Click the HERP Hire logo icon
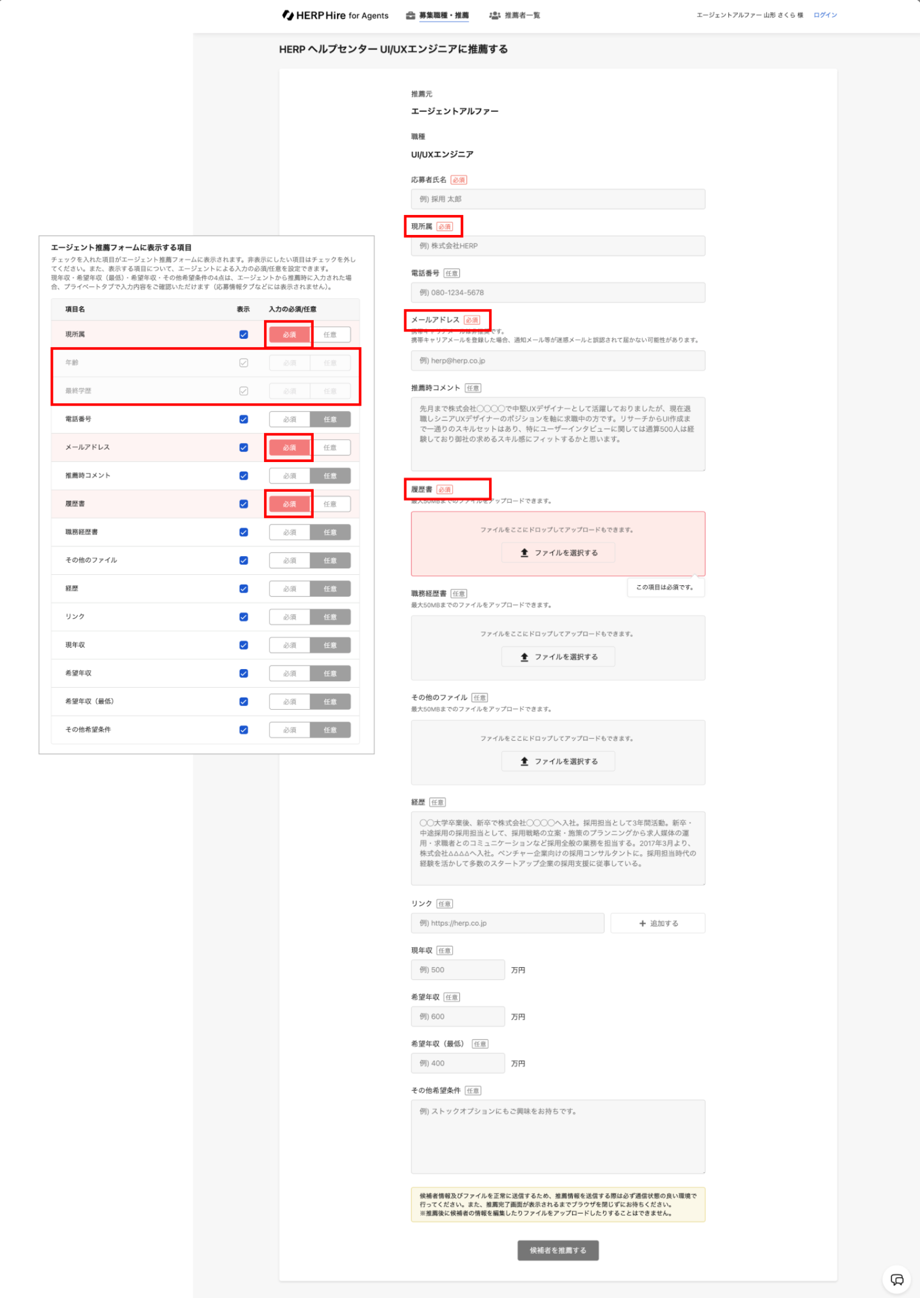 point(288,15)
